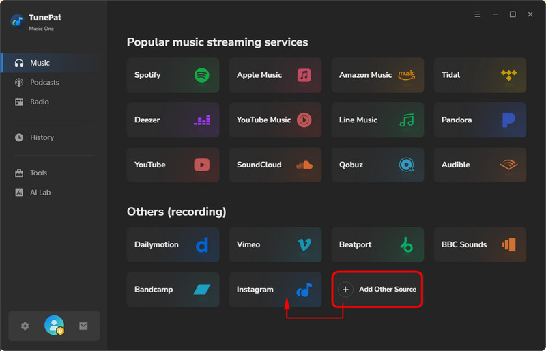
Task: Click the TunePat Music One logo
Action: (x=18, y=20)
